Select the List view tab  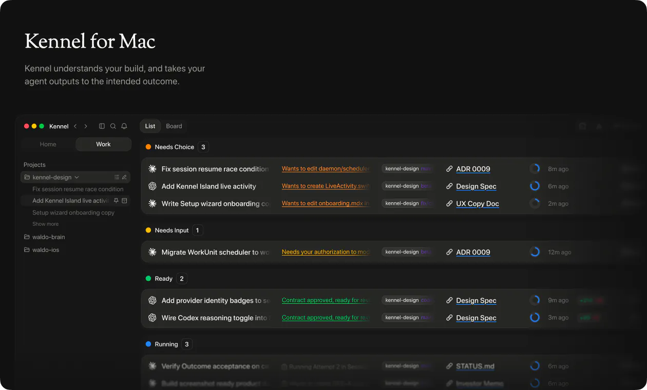pyautogui.click(x=150, y=126)
